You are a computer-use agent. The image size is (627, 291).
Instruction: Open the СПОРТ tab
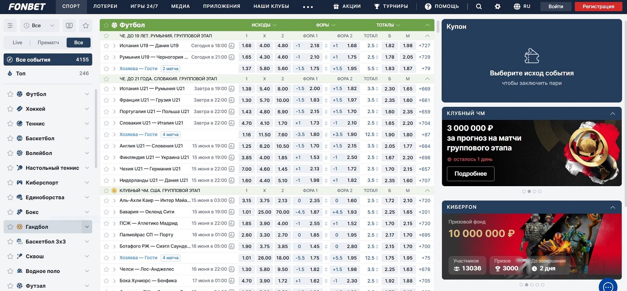point(71,7)
